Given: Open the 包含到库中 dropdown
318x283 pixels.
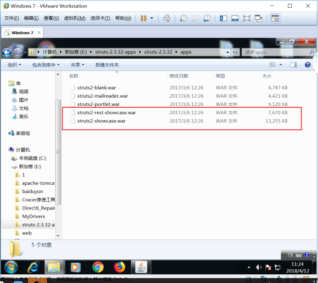Looking at the screenshot, I should point(46,65).
